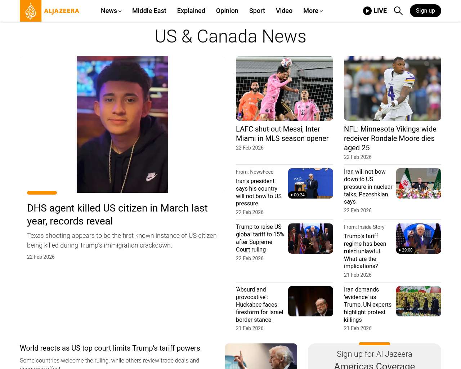Click the 'US & Canada News' heading

[x=230, y=36]
